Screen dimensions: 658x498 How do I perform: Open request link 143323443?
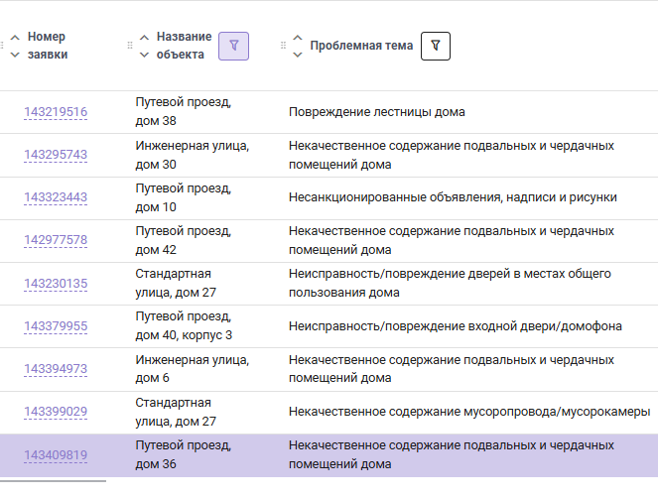[56, 197]
